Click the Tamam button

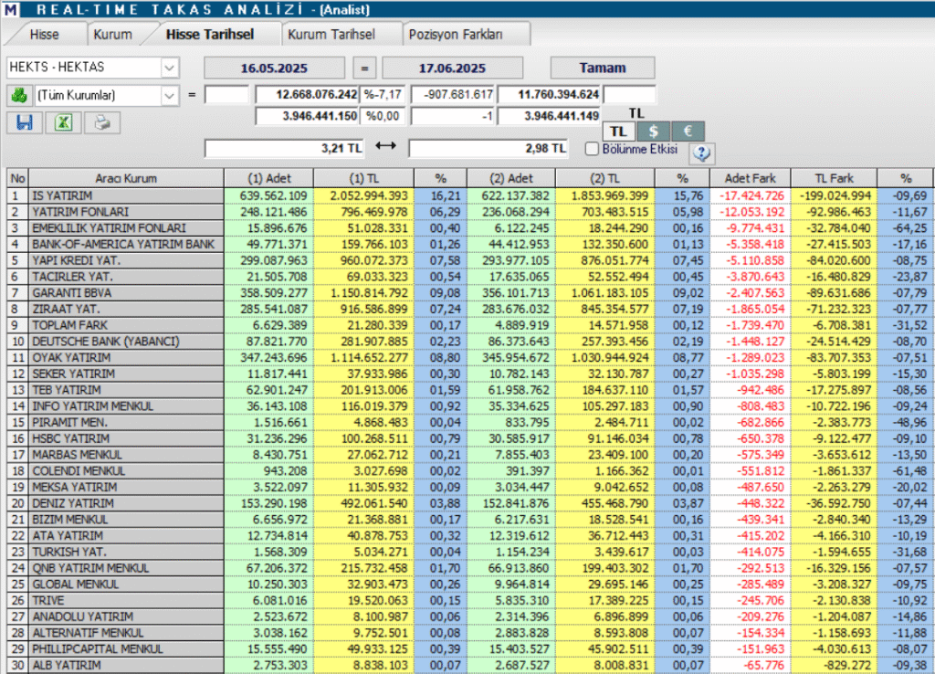click(603, 68)
